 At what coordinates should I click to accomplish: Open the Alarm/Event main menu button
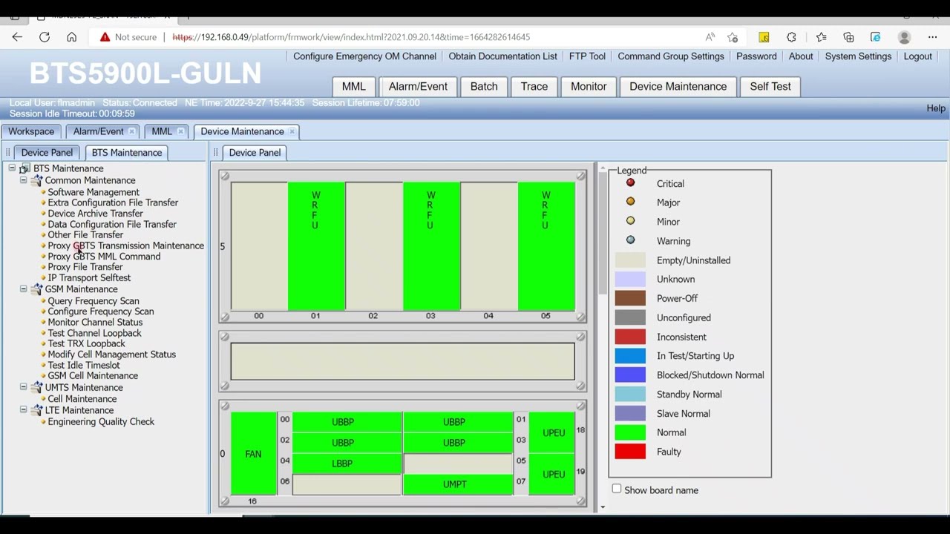418,87
